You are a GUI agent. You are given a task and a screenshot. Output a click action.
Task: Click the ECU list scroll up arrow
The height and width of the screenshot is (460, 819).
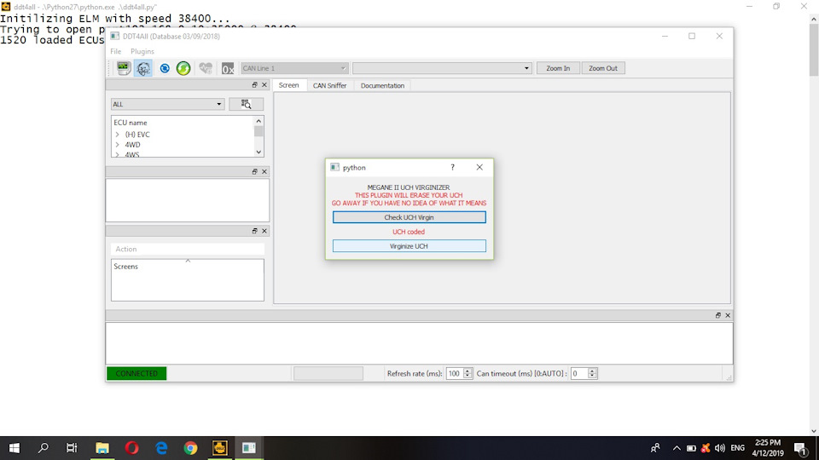pyautogui.click(x=258, y=121)
